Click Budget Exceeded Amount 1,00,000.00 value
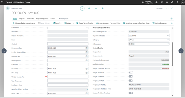 (165, 68)
